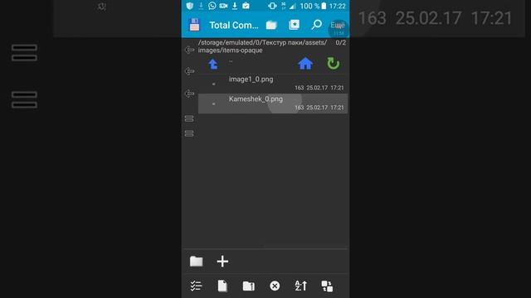The height and width of the screenshot is (298, 531).
Task: Click the copy/move file document icon
Action: point(222,286)
